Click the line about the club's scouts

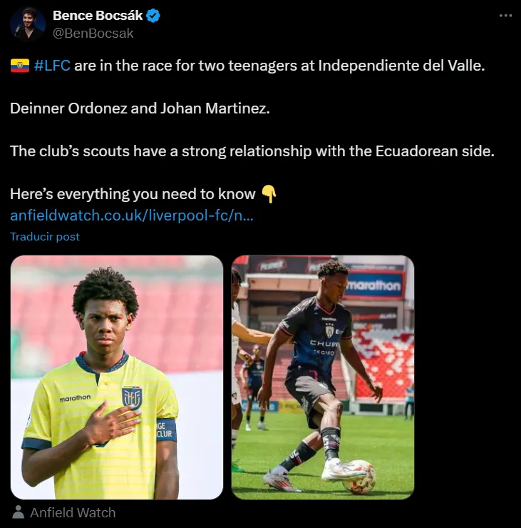tap(252, 151)
